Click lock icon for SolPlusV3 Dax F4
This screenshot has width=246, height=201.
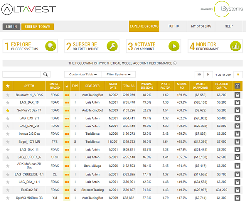[x=237, y=110]
